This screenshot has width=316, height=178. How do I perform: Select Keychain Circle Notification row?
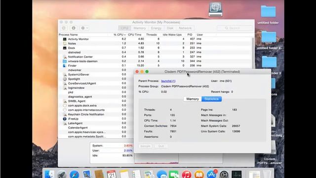coord(96,114)
